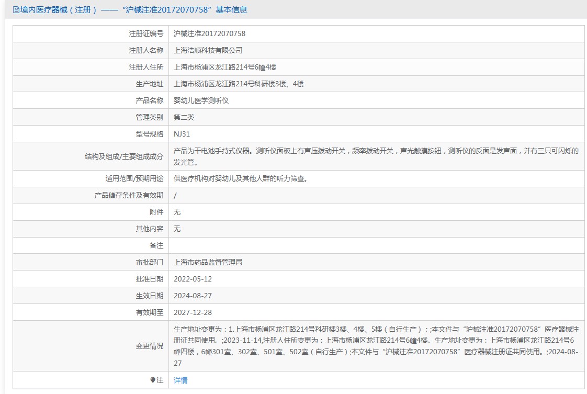This screenshot has height=394, width=587.
Task: Select intended use text 供医疗机构对婴幼儿及其他人群的听力筛查
Action: pyautogui.click(x=241, y=178)
